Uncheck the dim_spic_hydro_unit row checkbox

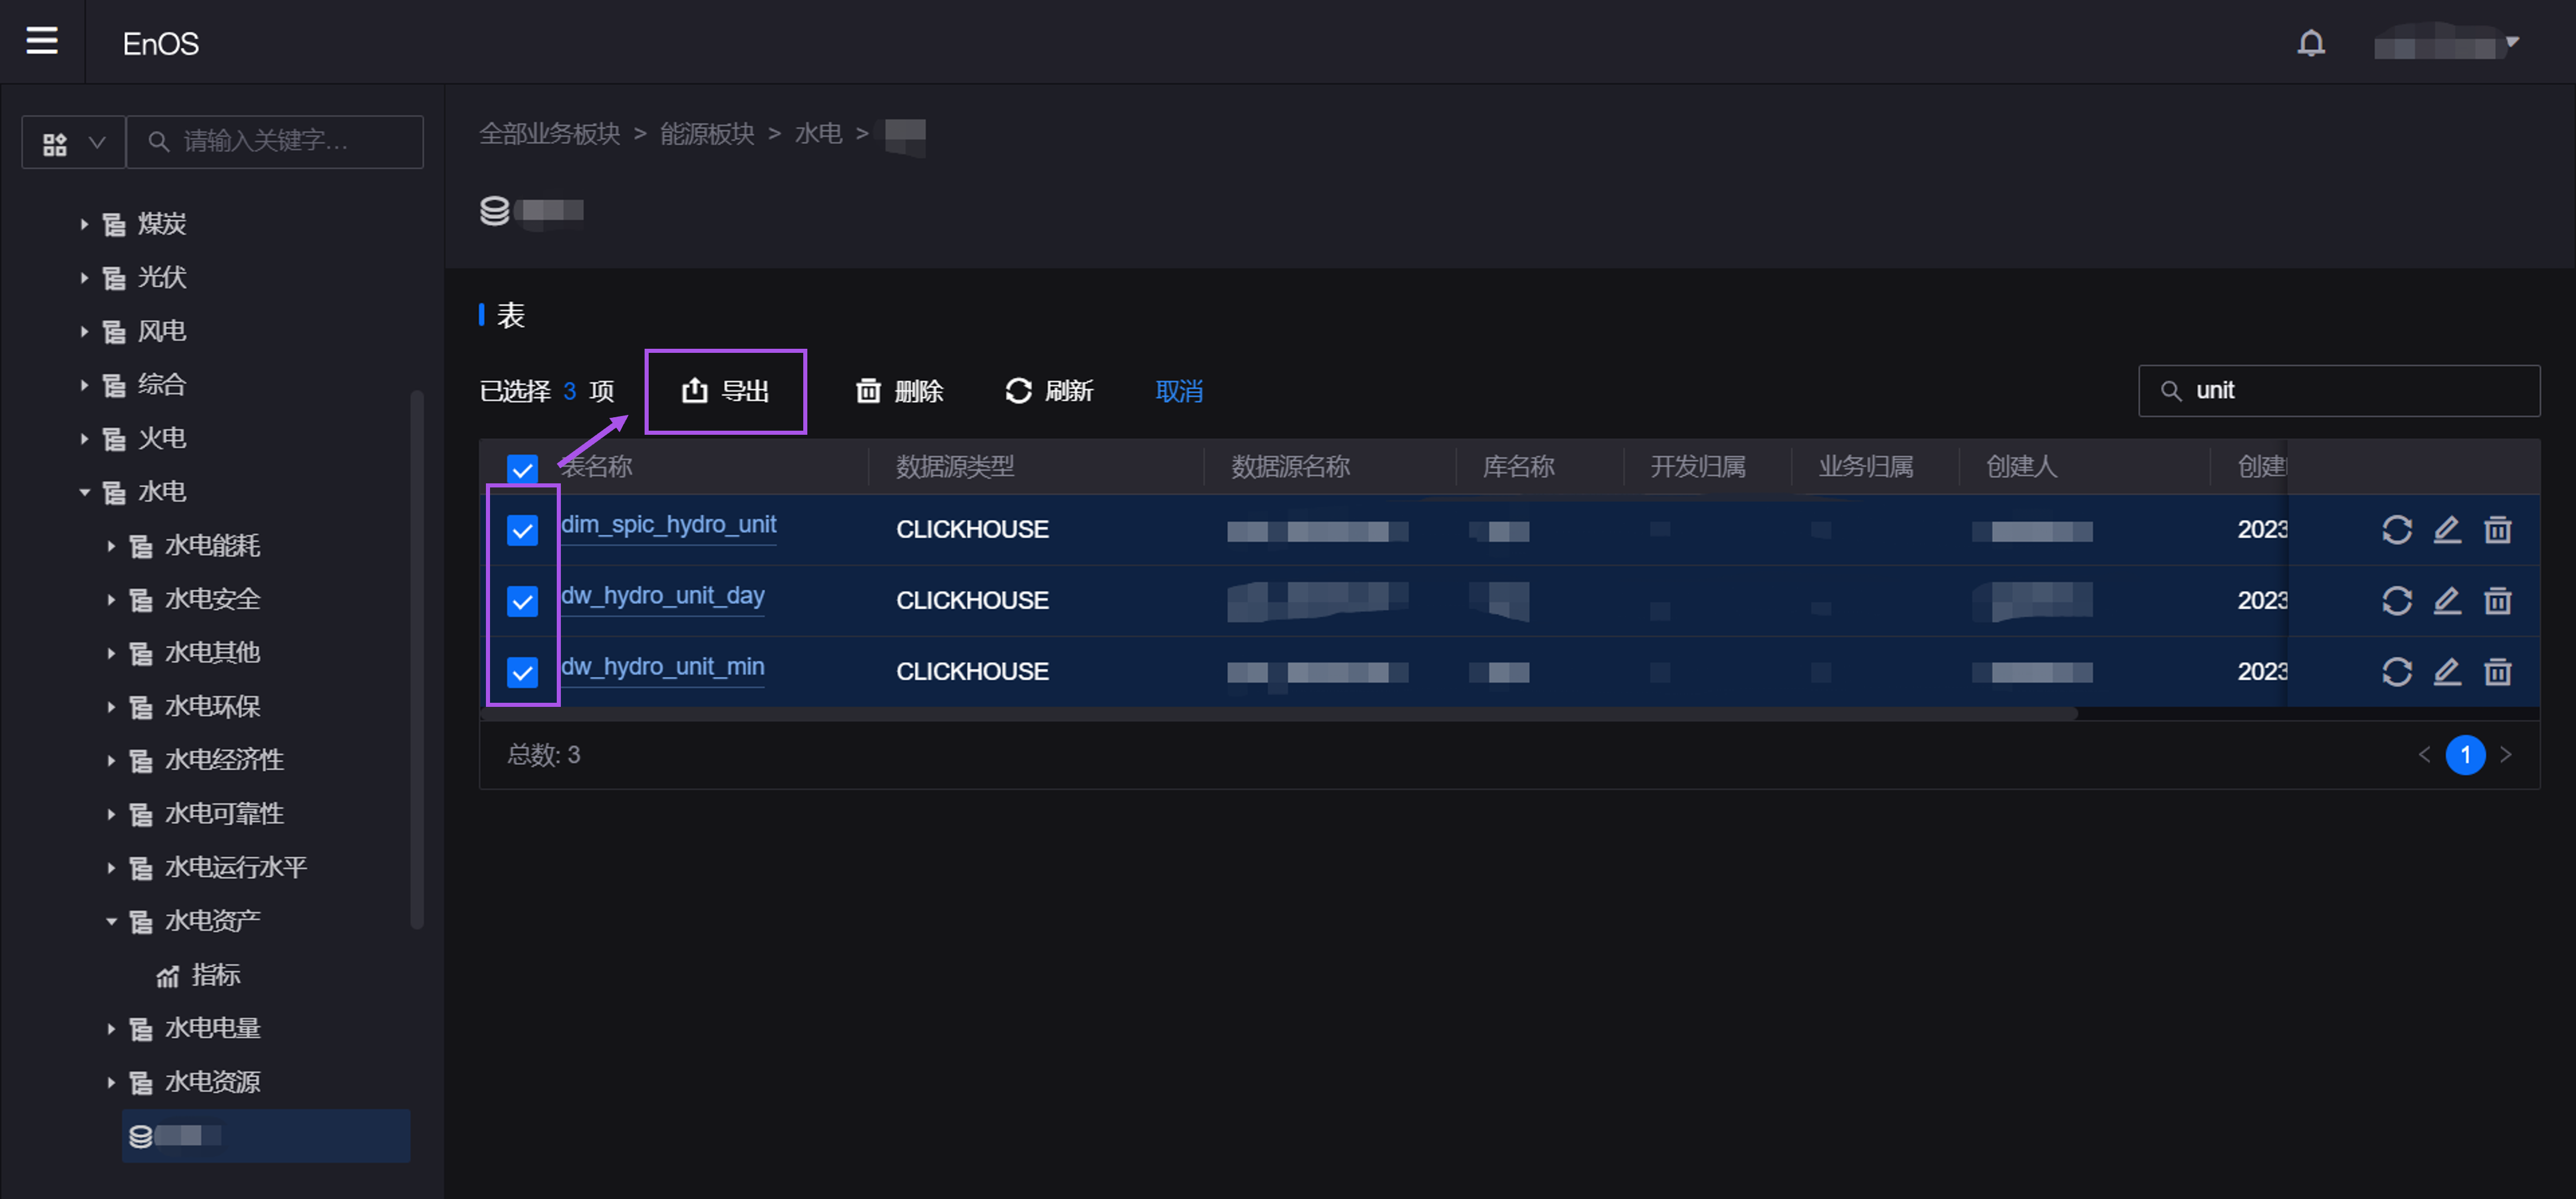[522, 531]
